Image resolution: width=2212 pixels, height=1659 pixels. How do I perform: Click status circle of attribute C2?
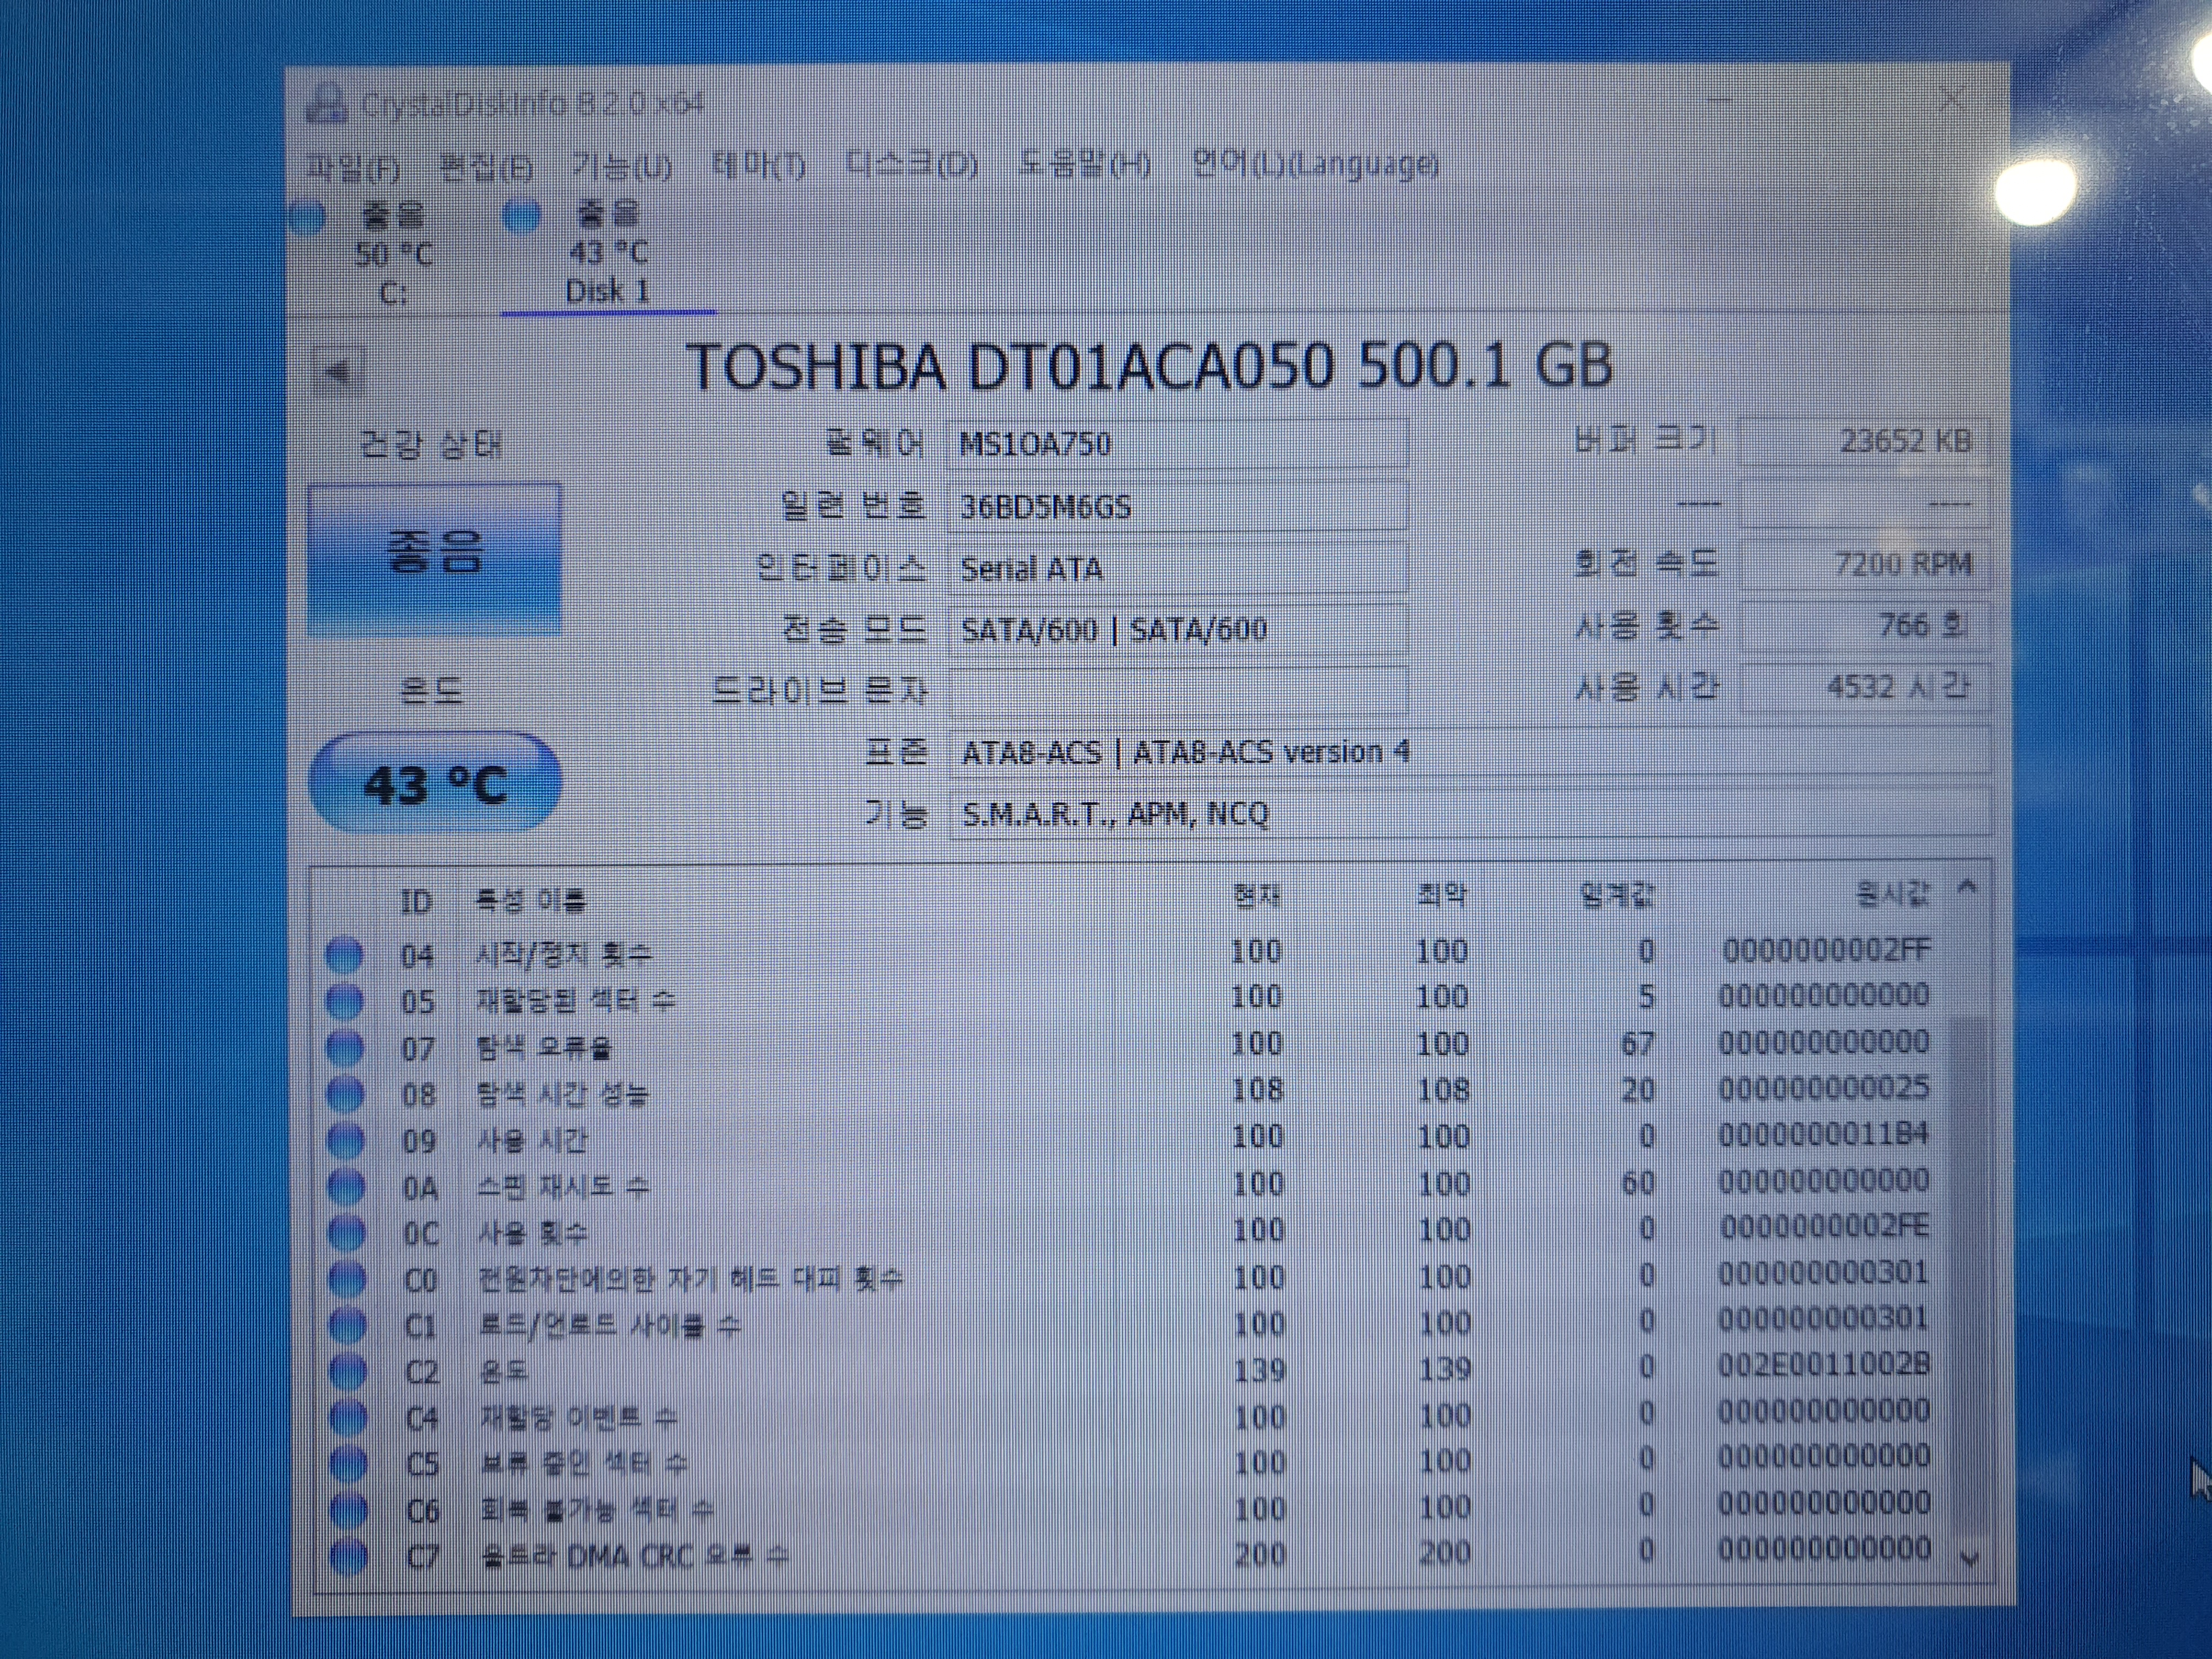tap(348, 1372)
